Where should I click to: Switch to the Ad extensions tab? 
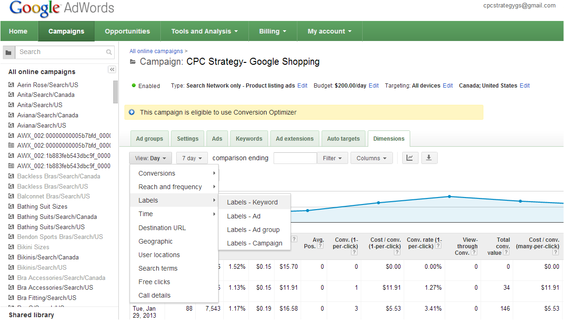click(295, 139)
